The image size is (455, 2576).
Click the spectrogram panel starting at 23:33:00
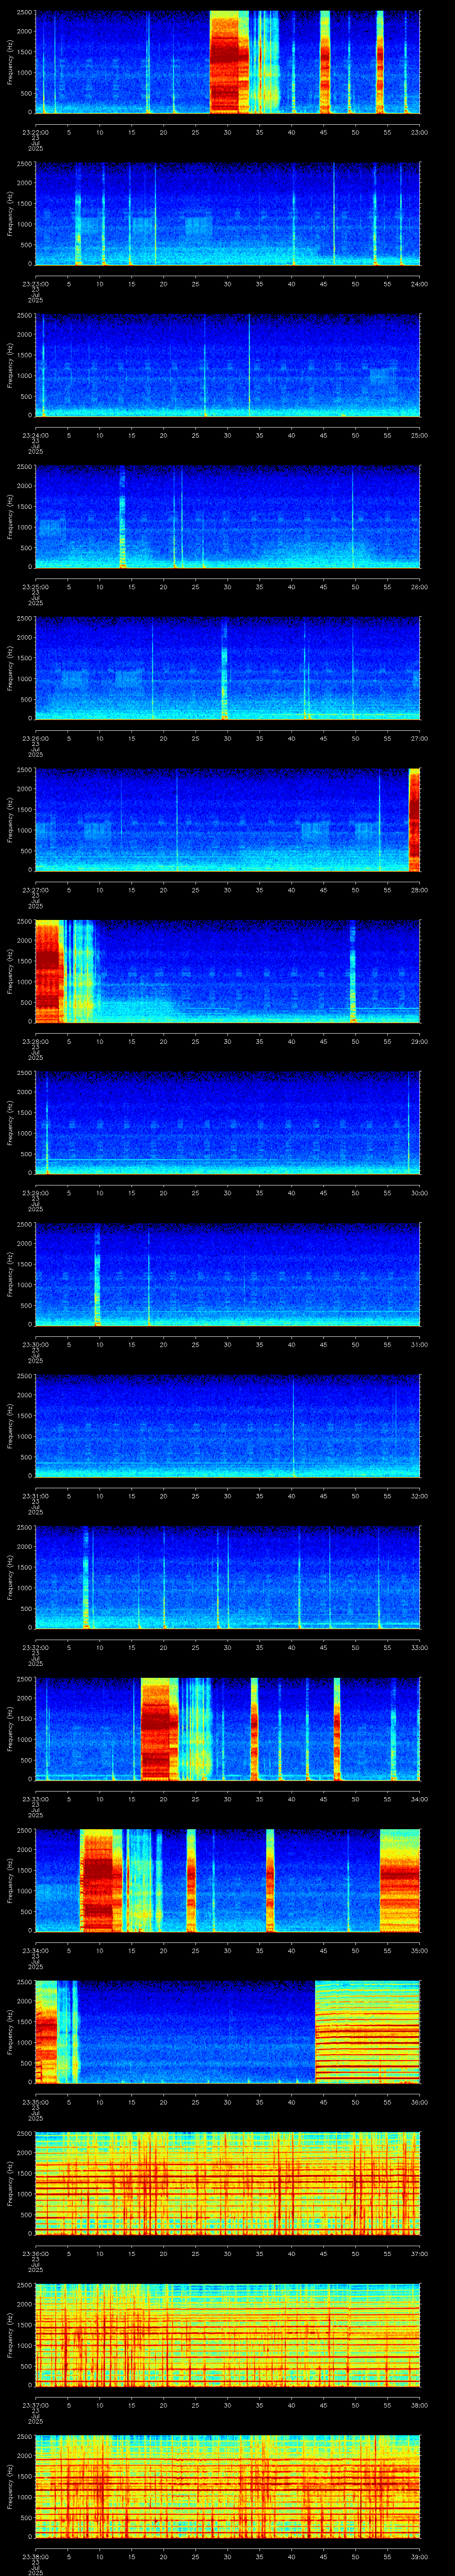pos(228,1728)
